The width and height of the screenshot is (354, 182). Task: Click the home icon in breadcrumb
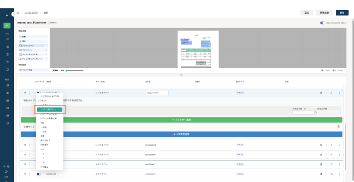click(18, 13)
